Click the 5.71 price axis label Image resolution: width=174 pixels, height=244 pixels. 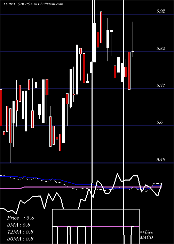tap(160, 85)
